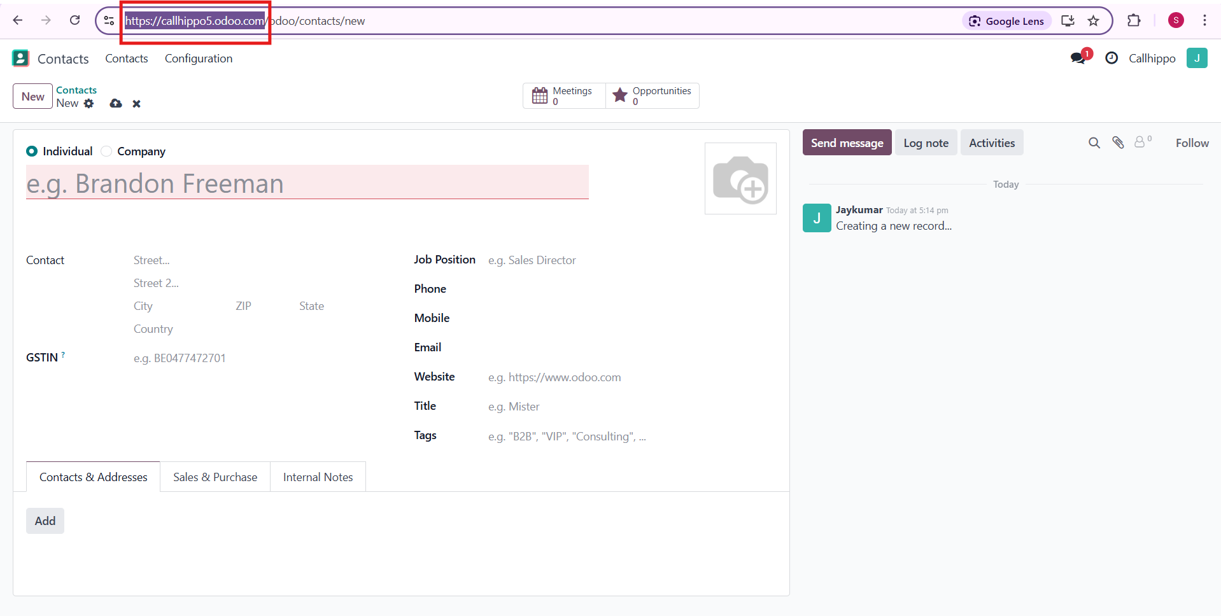Discard changes with the X icon
Screen dimensions: 1221x616
coord(136,104)
